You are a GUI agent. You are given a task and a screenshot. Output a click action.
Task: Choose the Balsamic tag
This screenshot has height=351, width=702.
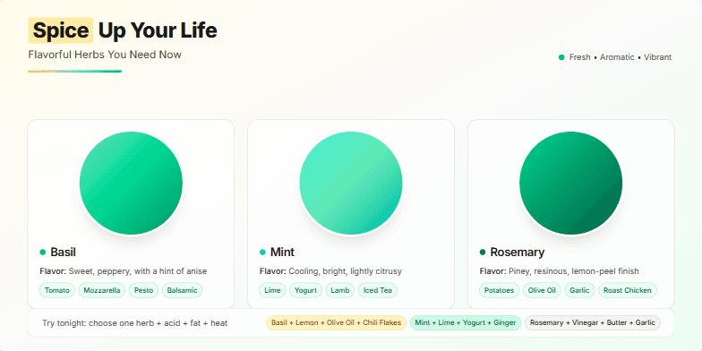183,290
